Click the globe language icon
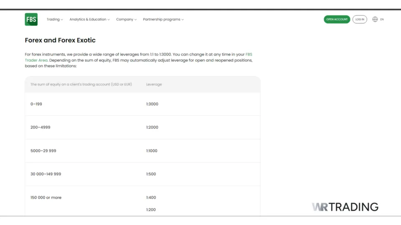 tap(375, 19)
